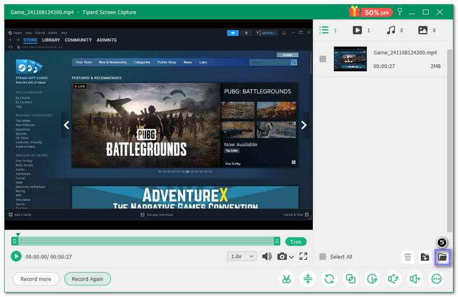Image resolution: width=458 pixels, height=297 pixels.
Task: Open the output folder icon
Action: (x=442, y=257)
